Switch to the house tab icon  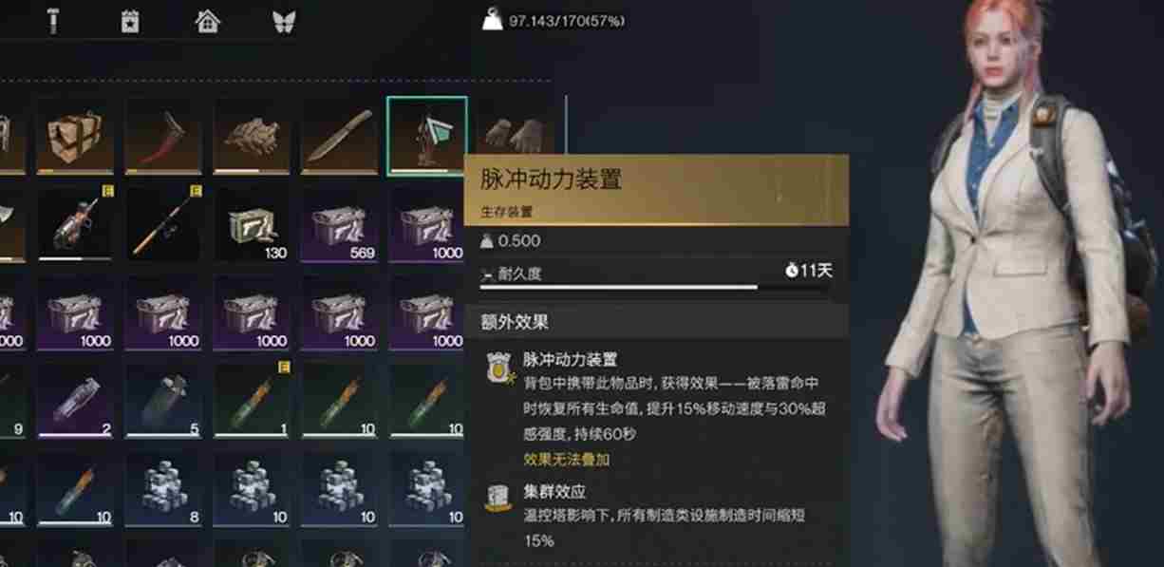pos(207,21)
